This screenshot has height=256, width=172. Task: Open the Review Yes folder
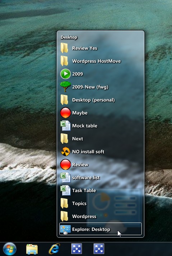[x=101, y=48]
